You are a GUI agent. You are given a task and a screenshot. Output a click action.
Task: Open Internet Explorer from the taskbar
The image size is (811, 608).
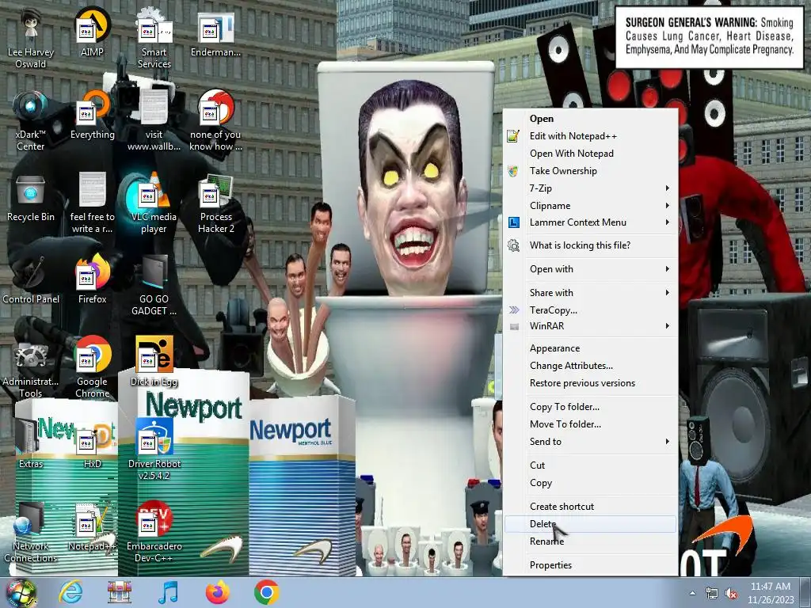(70, 592)
